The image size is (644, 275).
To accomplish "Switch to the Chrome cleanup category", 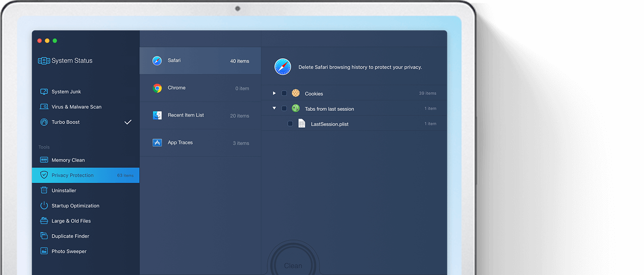I will pos(200,88).
